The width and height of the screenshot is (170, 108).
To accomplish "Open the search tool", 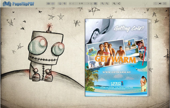I will (x=114, y=3).
